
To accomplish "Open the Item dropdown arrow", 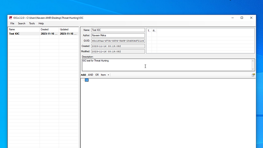I will 108,75.
